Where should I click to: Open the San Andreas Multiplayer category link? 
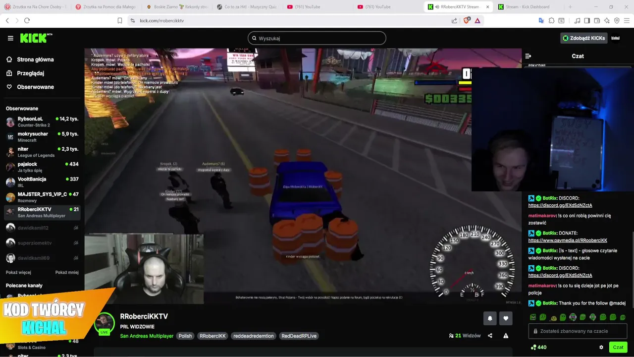click(x=147, y=336)
